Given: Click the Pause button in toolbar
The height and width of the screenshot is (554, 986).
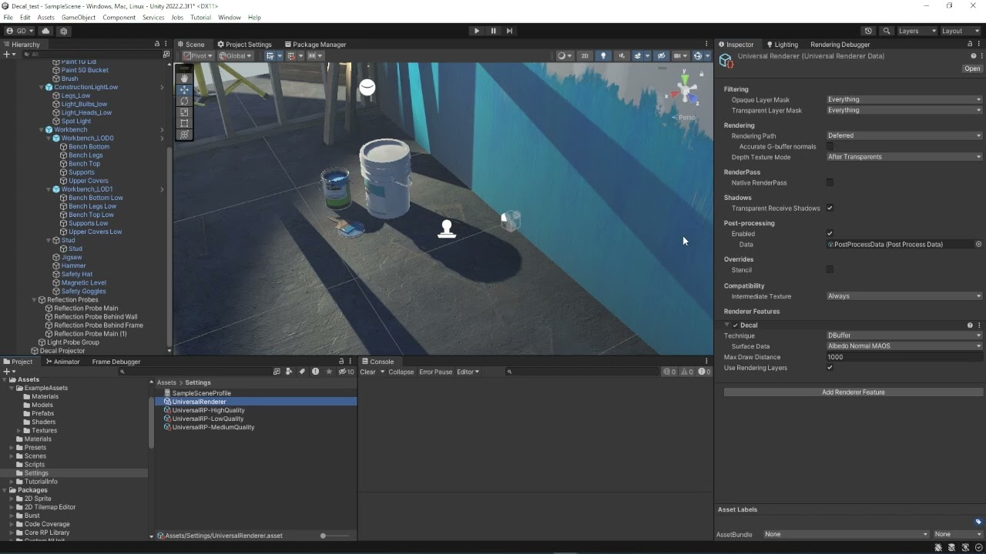Looking at the screenshot, I should 493,31.
